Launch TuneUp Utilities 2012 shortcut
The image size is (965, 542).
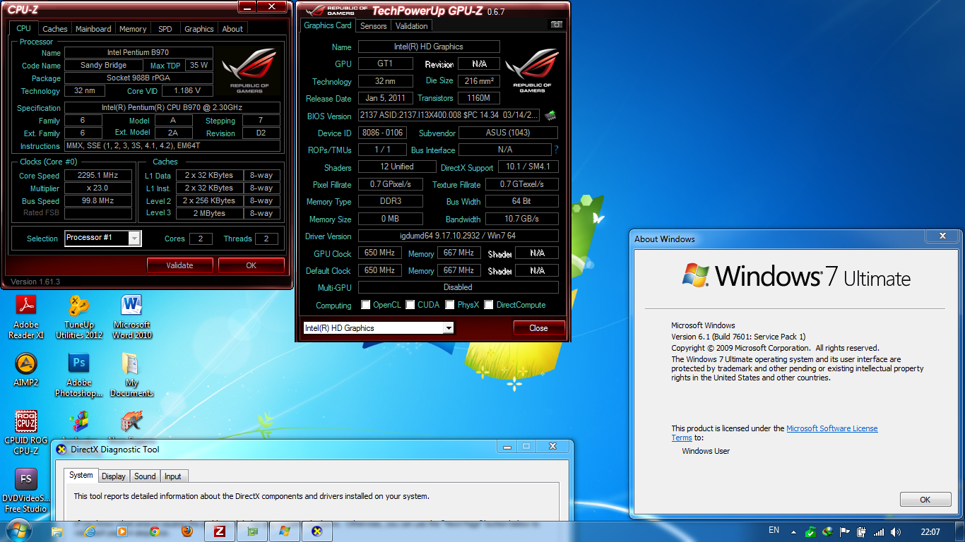(79, 306)
